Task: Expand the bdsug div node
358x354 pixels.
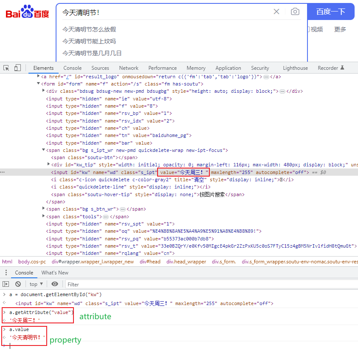Action: tap(43, 91)
